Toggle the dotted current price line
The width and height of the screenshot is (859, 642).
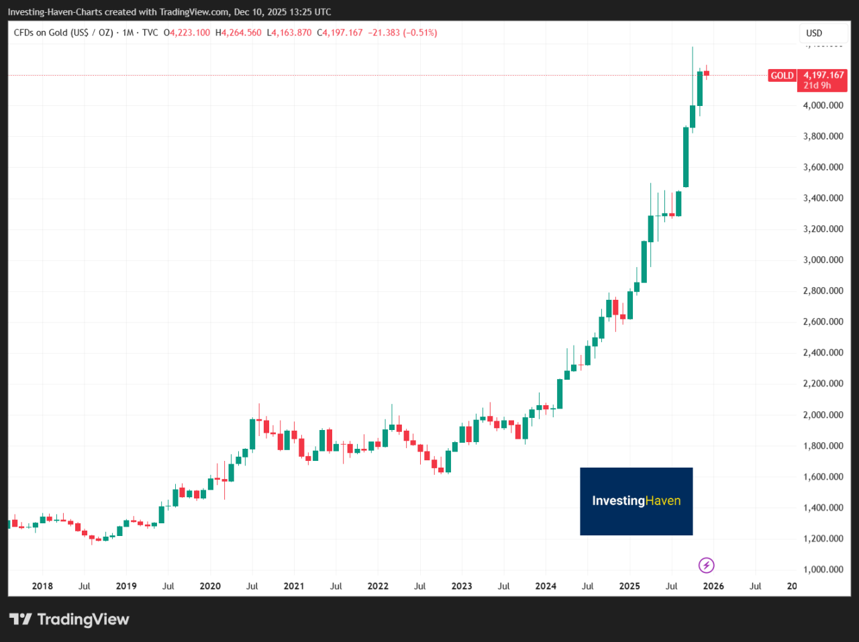click(x=403, y=76)
